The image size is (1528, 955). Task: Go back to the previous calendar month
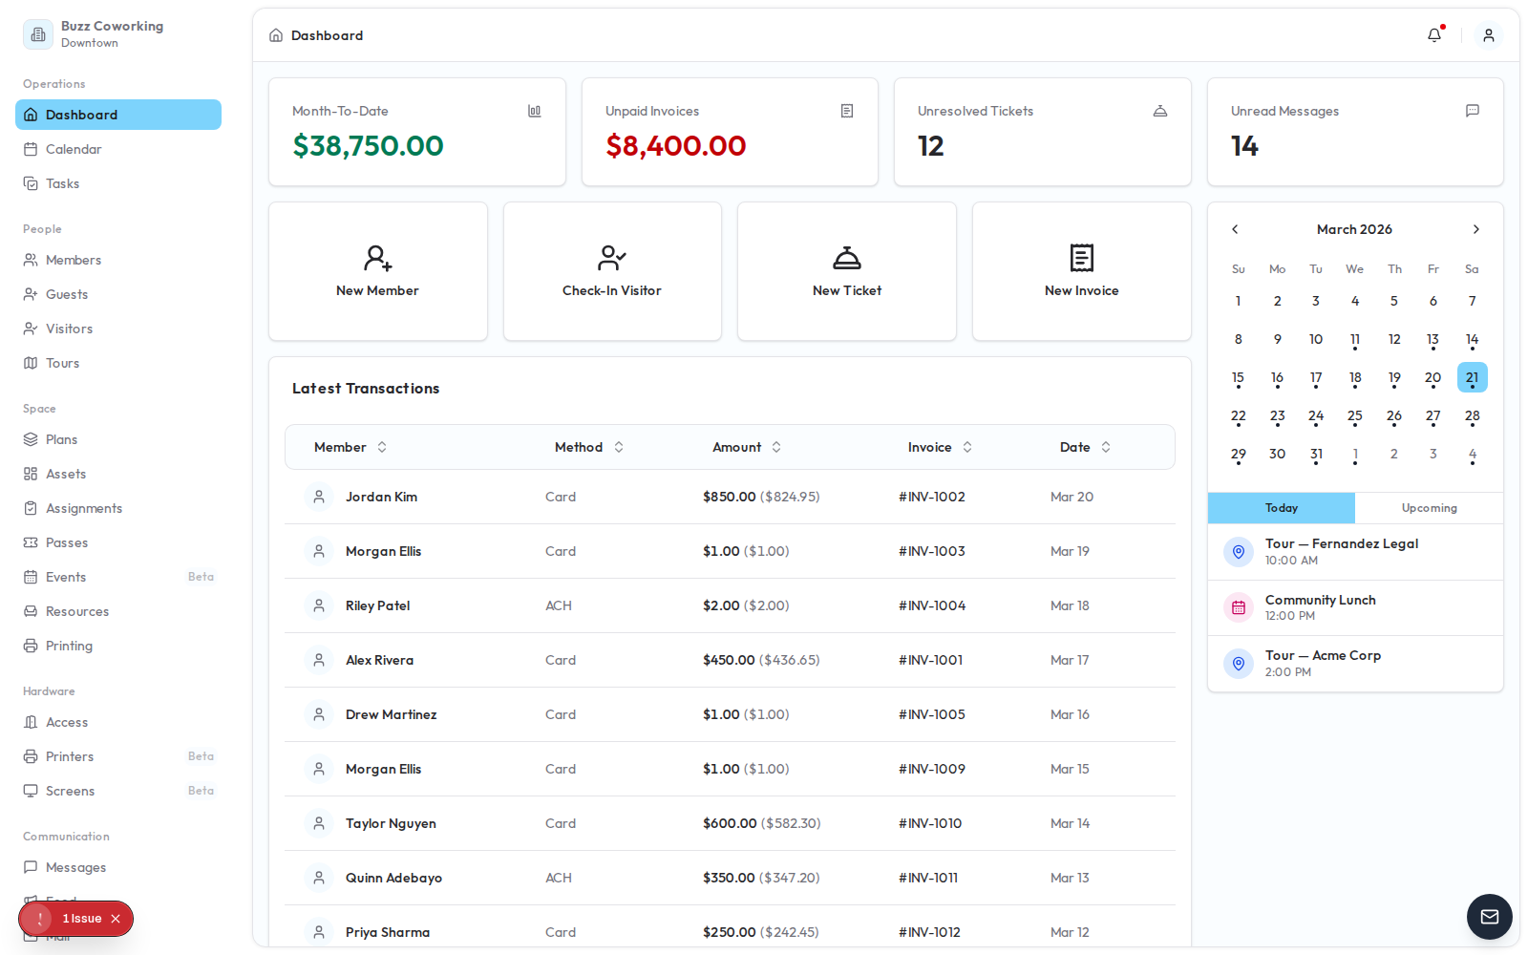(x=1235, y=229)
